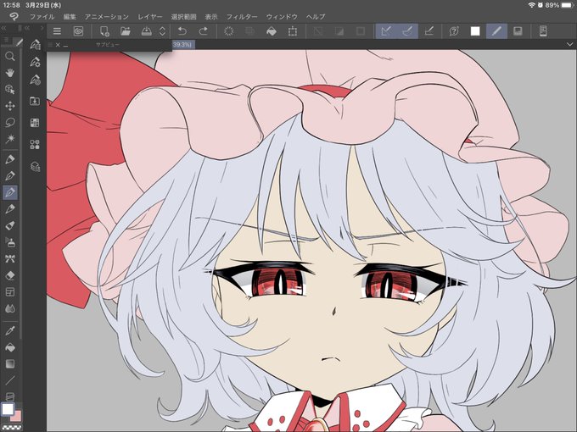Select the currently highlighted pen tool
The height and width of the screenshot is (432, 577).
pyautogui.click(x=10, y=192)
